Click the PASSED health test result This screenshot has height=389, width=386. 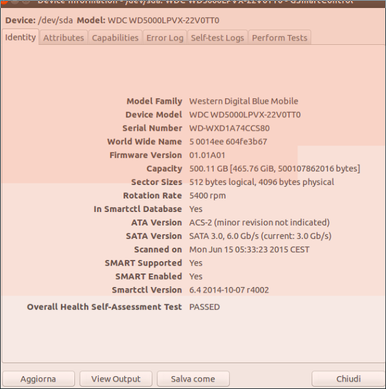click(205, 307)
